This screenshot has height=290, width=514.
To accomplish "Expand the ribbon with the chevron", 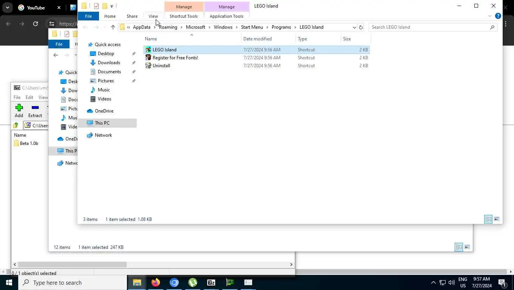I will pos(490,16).
